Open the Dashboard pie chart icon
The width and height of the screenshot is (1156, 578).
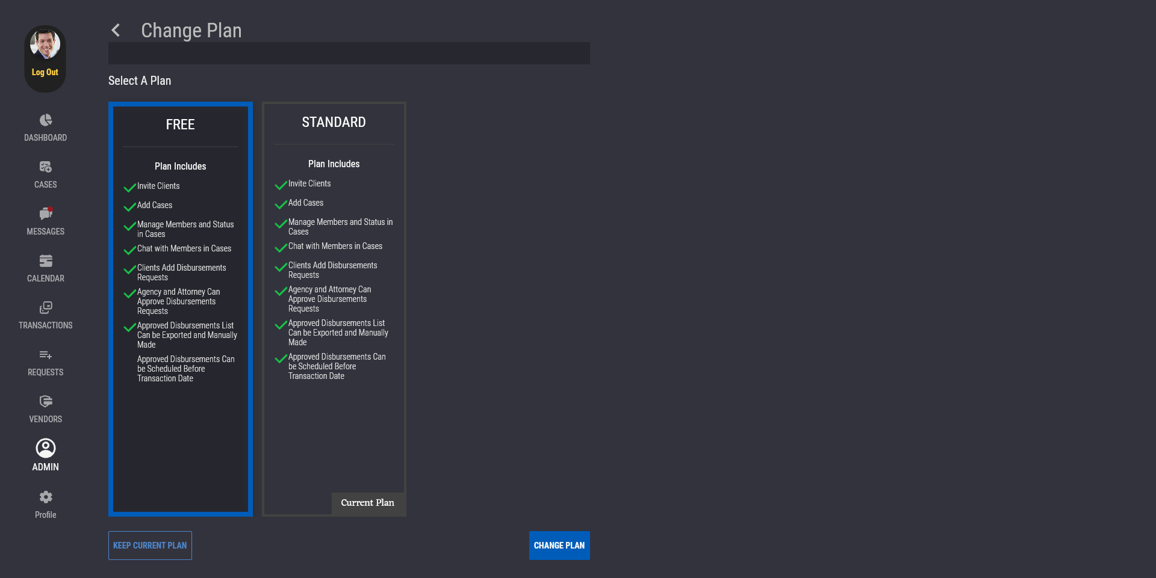pyautogui.click(x=46, y=120)
